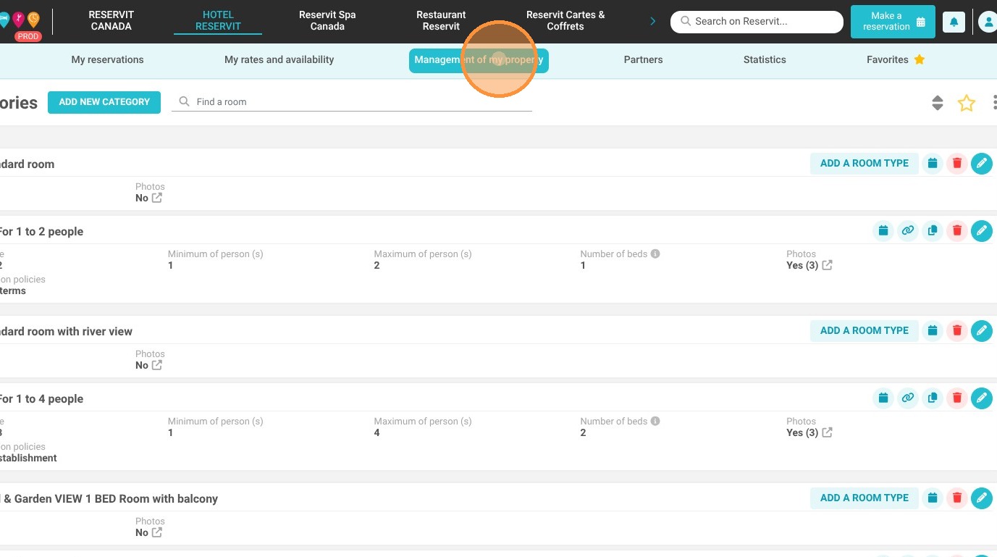Screen dimensions: 997x557
Task: Open photos link for 'For 1 to 4 people'
Action: point(827,432)
